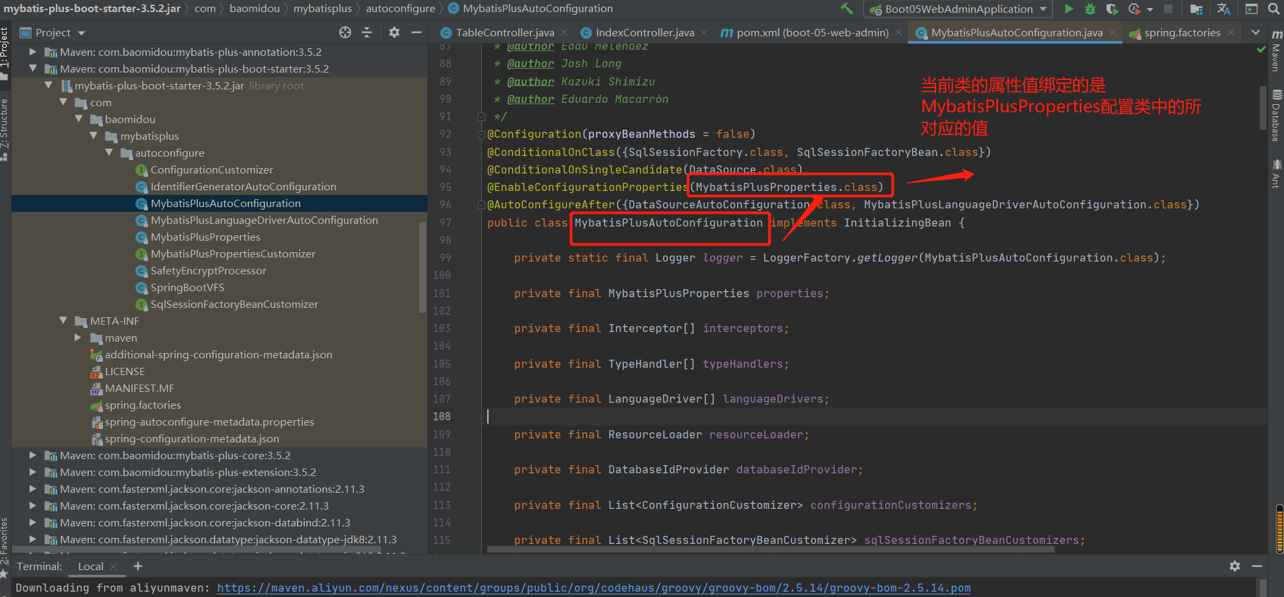Open Project Structure from the toolbar icon

[1196, 9]
